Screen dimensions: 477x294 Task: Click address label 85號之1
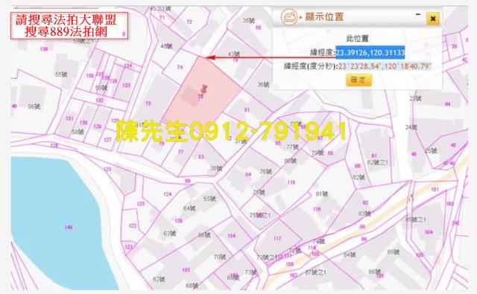[x=416, y=219]
